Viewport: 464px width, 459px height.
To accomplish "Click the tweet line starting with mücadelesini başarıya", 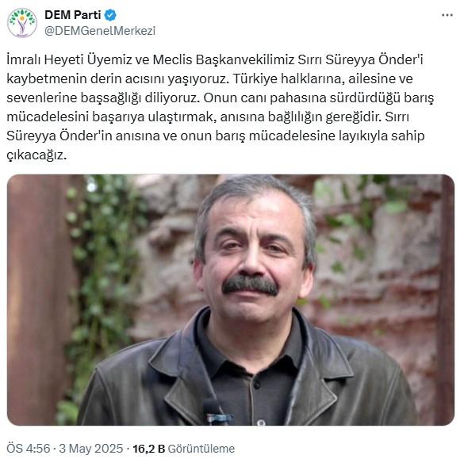I will (x=208, y=117).
